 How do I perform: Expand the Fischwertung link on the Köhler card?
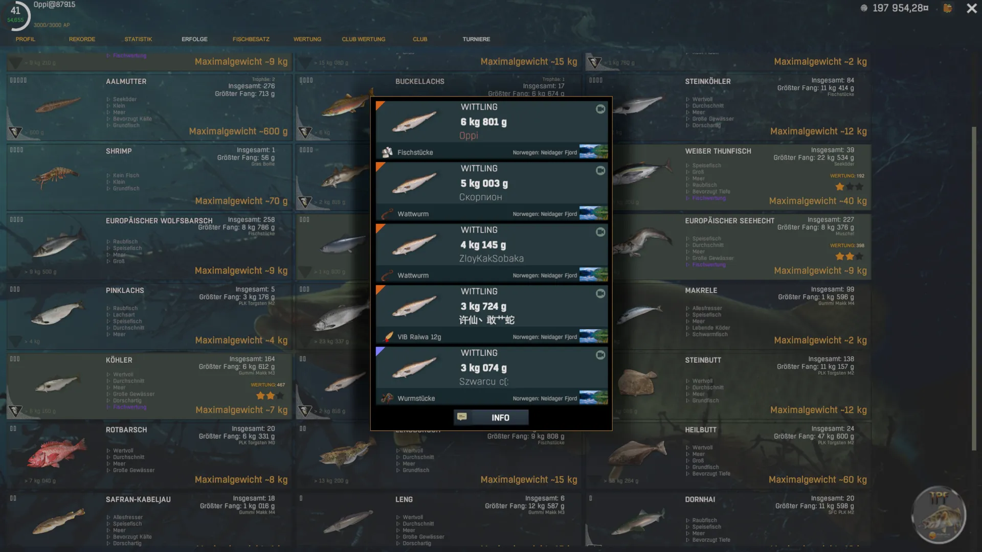pyautogui.click(x=129, y=407)
